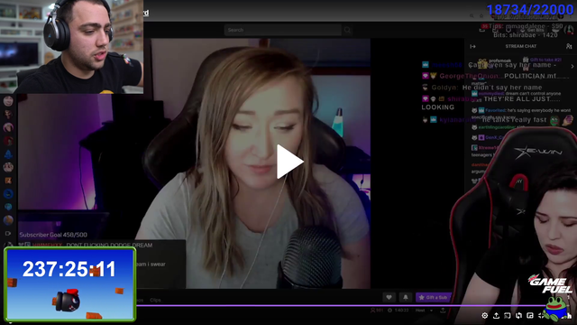Image resolution: width=577 pixels, height=325 pixels.
Task: Click the viewer count icon
Action: pyautogui.click(x=372, y=311)
